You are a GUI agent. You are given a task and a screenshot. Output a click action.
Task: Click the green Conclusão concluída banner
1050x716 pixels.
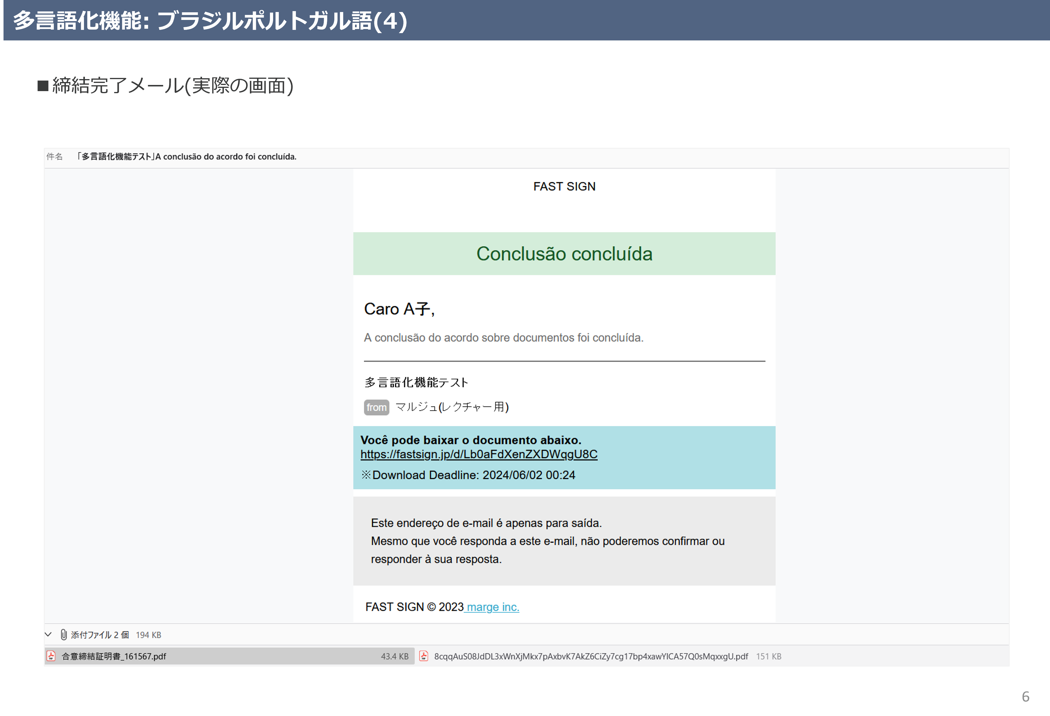click(x=564, y=254)
